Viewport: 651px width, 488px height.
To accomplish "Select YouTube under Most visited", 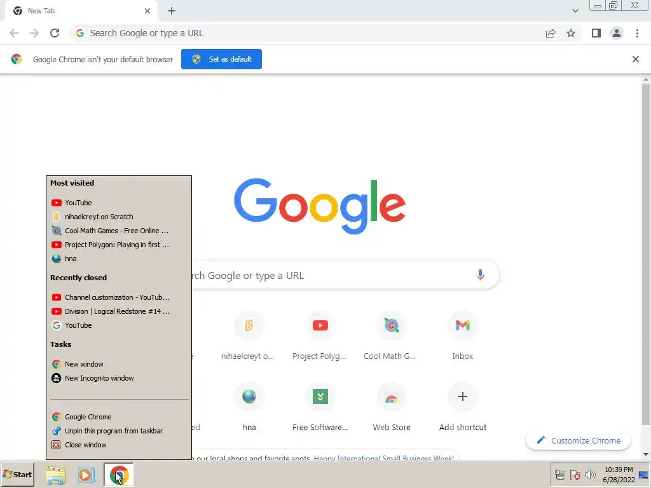I will (x=119, y=203).
